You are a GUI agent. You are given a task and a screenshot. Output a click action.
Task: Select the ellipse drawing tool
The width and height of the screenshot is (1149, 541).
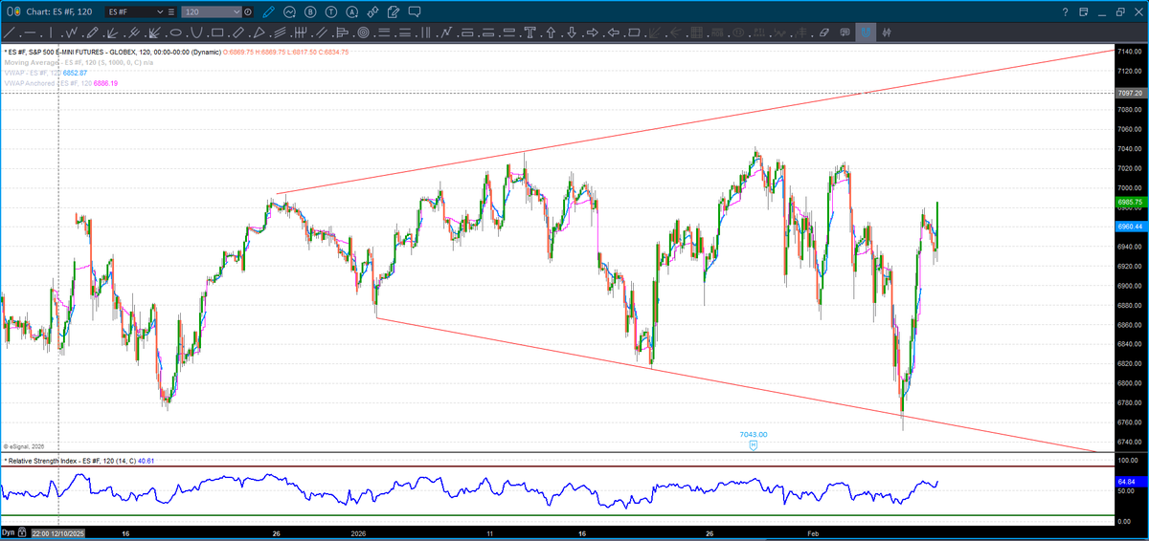click(x=176, y=32)
